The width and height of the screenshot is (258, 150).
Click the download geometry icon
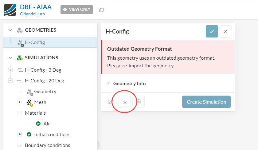click(125, 102)
